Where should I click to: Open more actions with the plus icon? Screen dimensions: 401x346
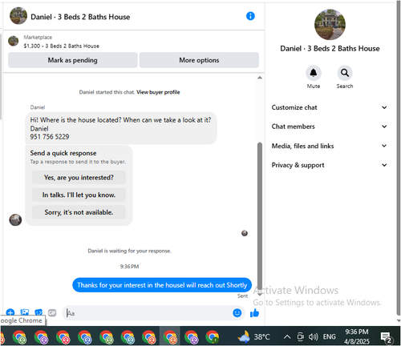pos(10,312)
